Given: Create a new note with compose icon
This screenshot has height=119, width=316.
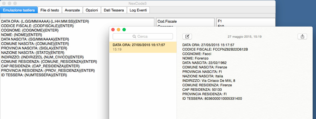Looking at the screenshot, I should [187, 36].
